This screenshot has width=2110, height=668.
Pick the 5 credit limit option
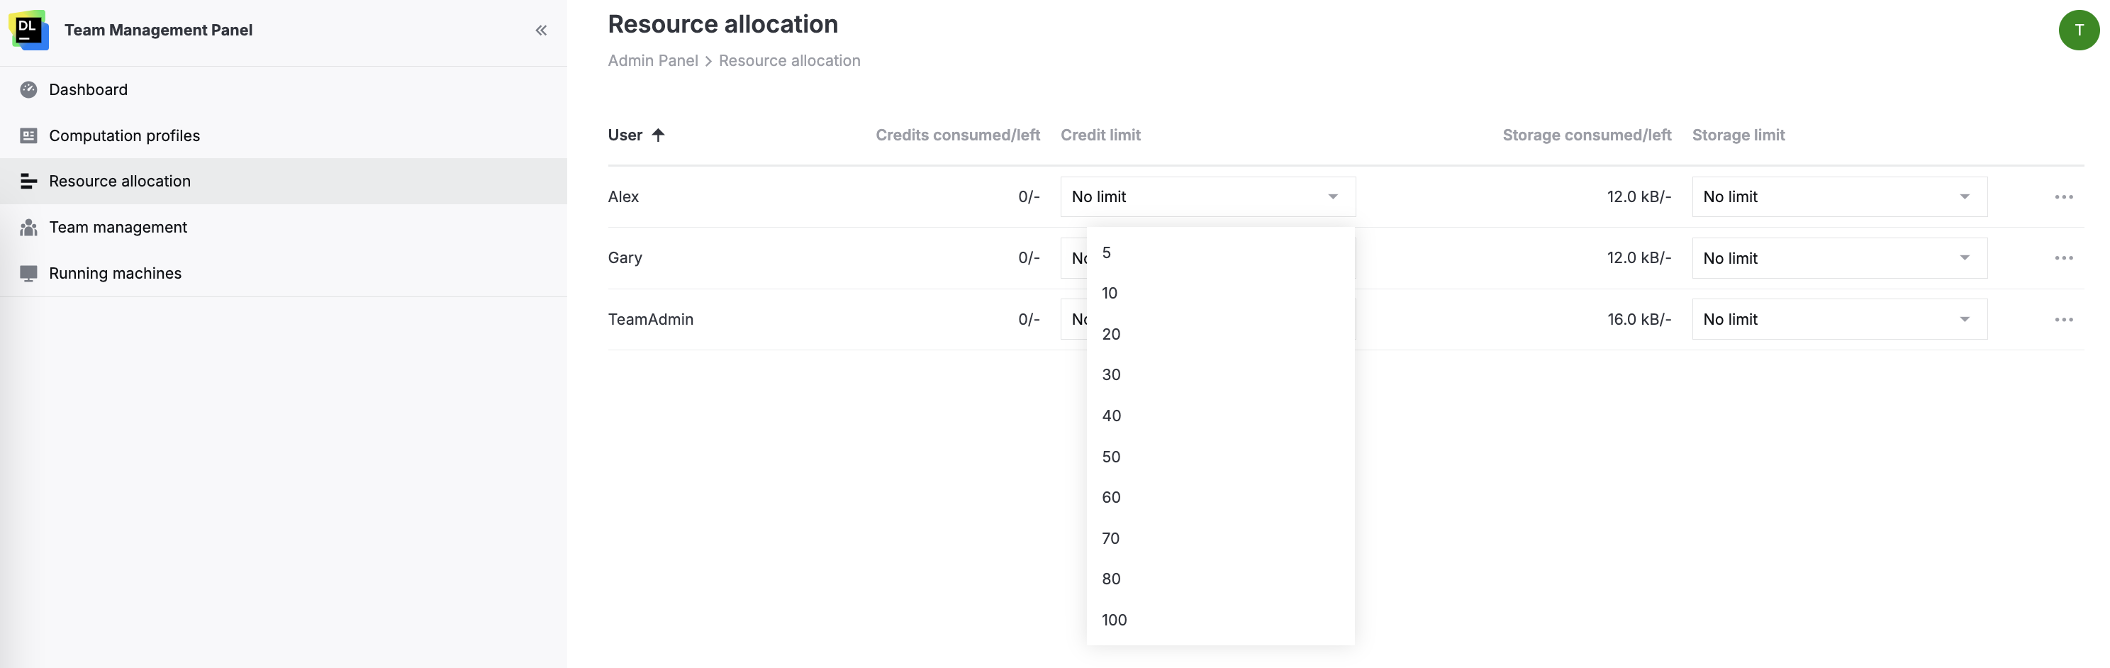coord(1107,252)
